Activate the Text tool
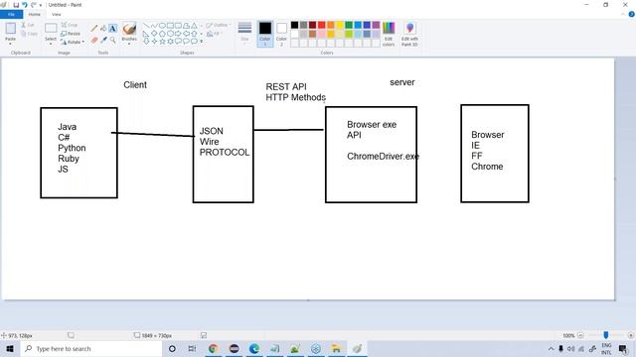Viewport: 636px width, 357px height. pos(112,29)
